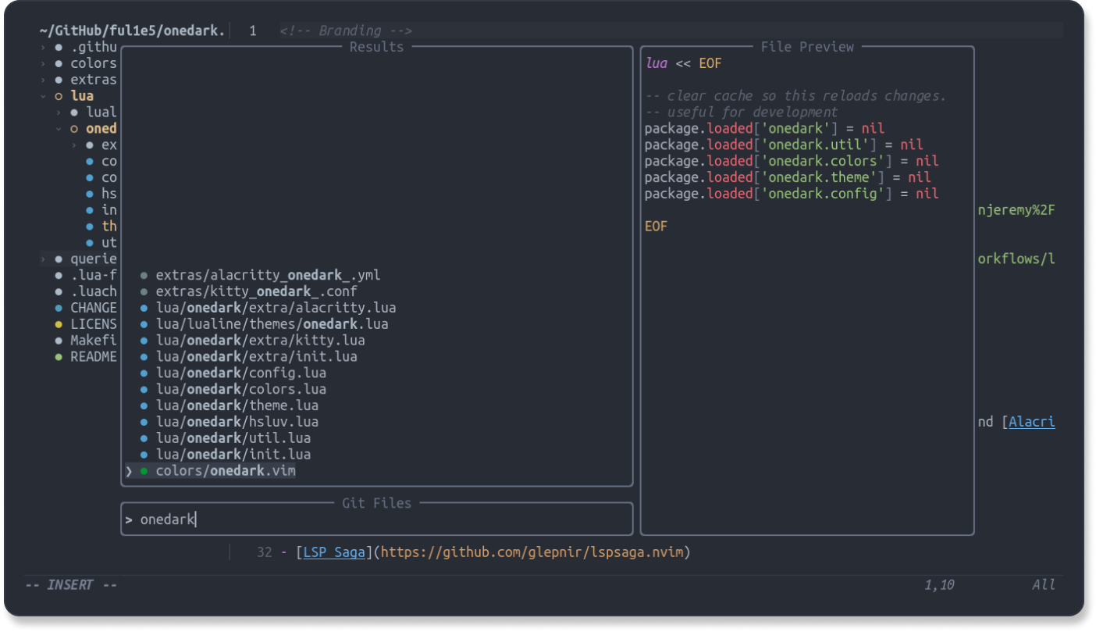This screenshot has width=1096, height=632.
Task: Expand the ex subfolder chevron
Action: (74, 145)
